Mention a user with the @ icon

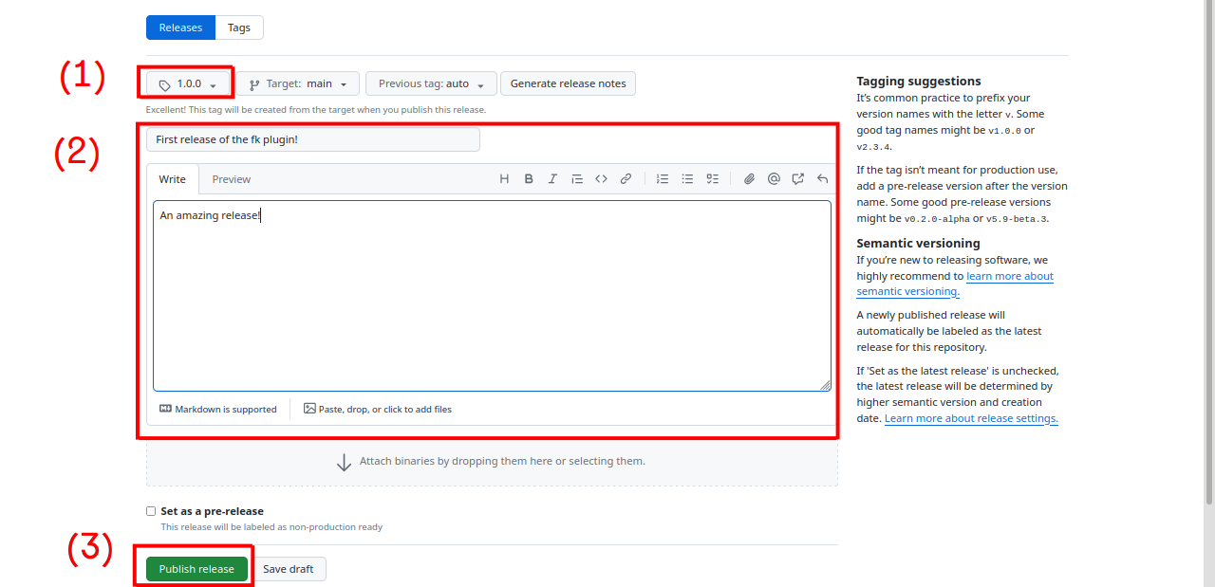tap(774, 178)
